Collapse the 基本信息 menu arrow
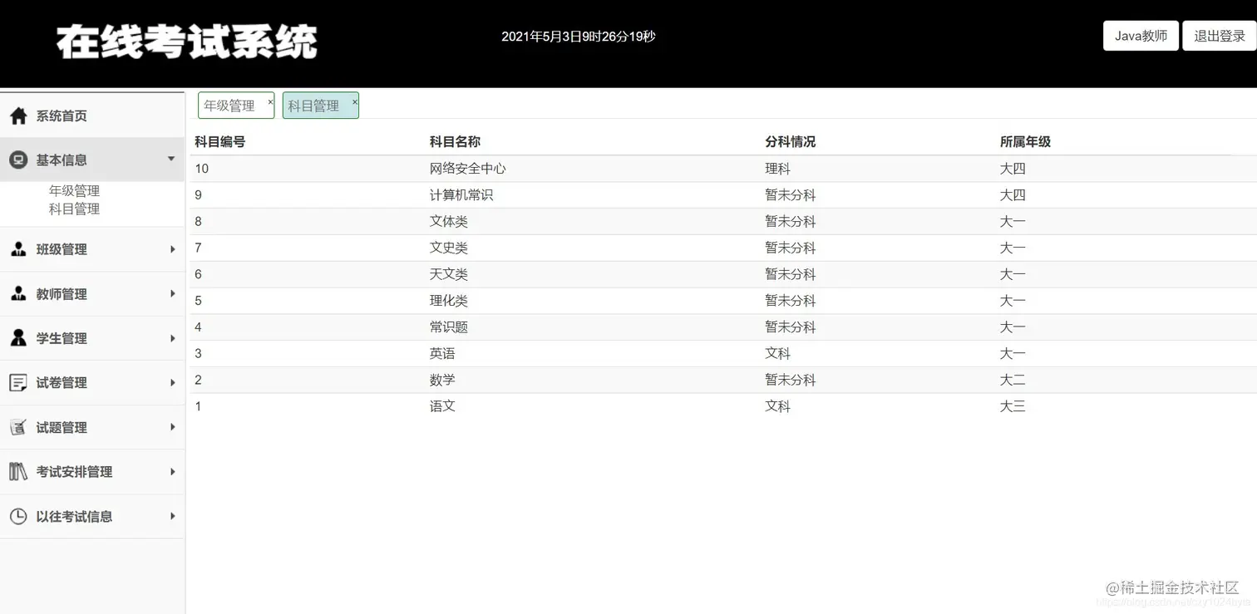The image size is (1257, 614). point(171,159)
